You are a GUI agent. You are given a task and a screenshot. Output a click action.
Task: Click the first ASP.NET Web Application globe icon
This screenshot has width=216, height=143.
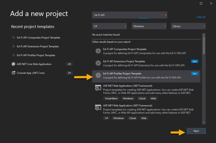pyautogui.click(x=98, y=88)
